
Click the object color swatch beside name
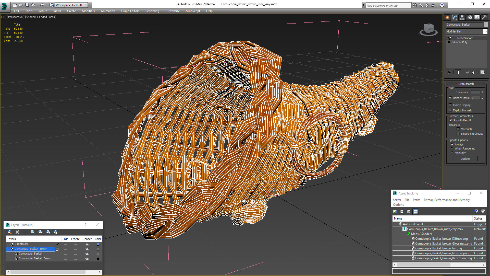(486, 25)
